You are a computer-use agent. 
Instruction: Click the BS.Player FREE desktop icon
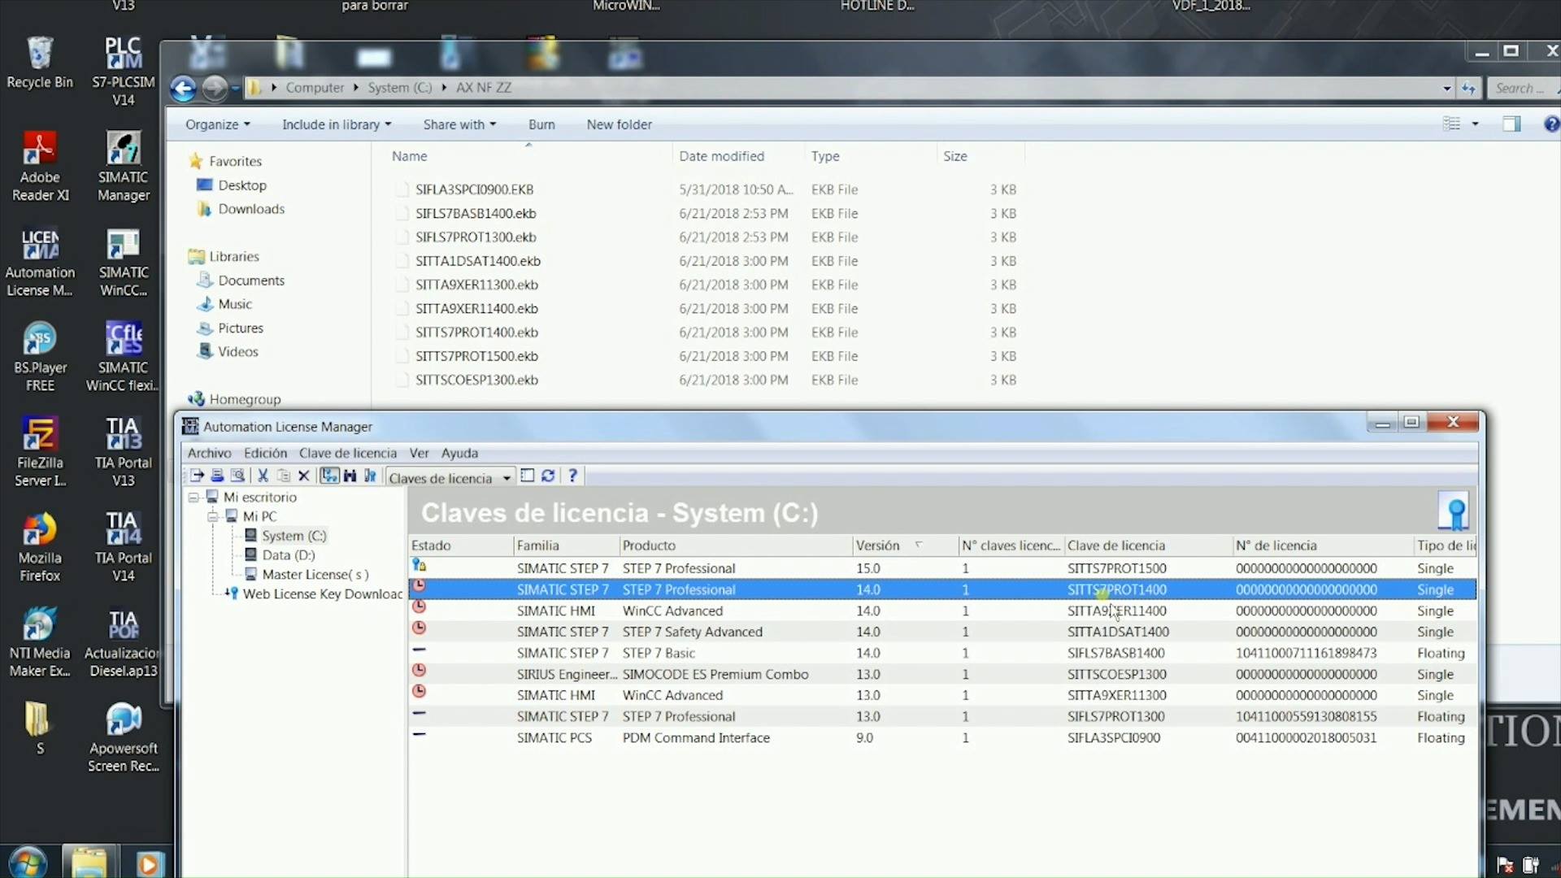pyautogui.click(x=40, y=357)
